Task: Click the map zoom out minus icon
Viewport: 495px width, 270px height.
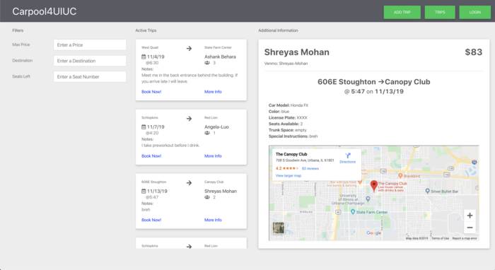Action: 470,228
